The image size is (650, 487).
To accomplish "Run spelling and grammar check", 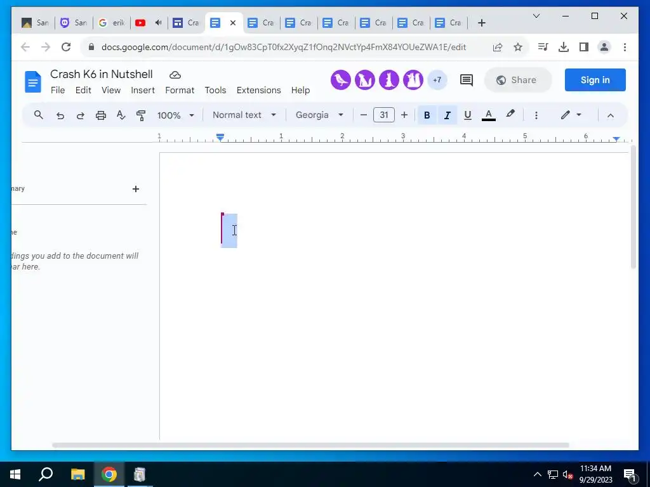I will coord(121,115).
